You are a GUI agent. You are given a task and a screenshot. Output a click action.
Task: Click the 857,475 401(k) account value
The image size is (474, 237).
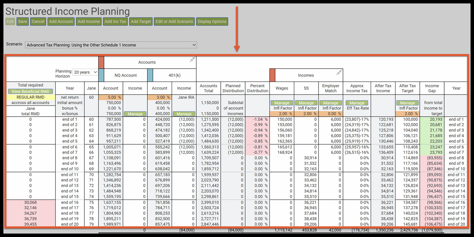tap(159, 224)
